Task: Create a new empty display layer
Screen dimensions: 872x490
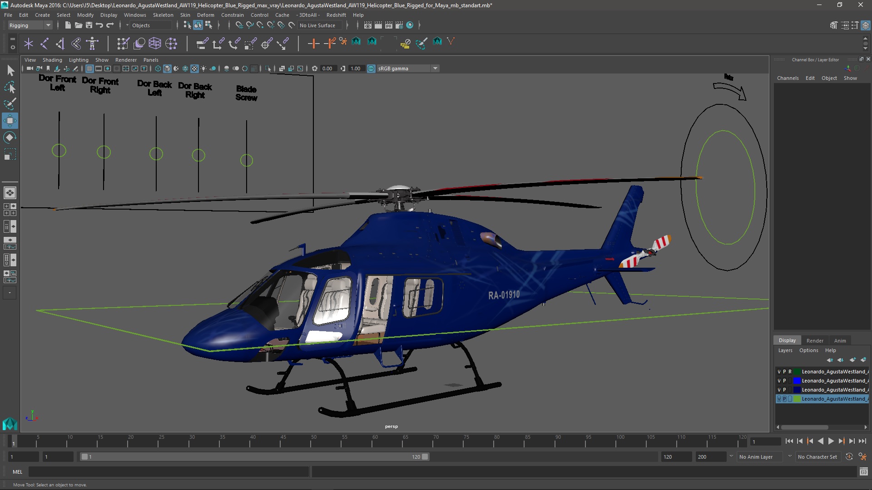Action: [852, 360]
